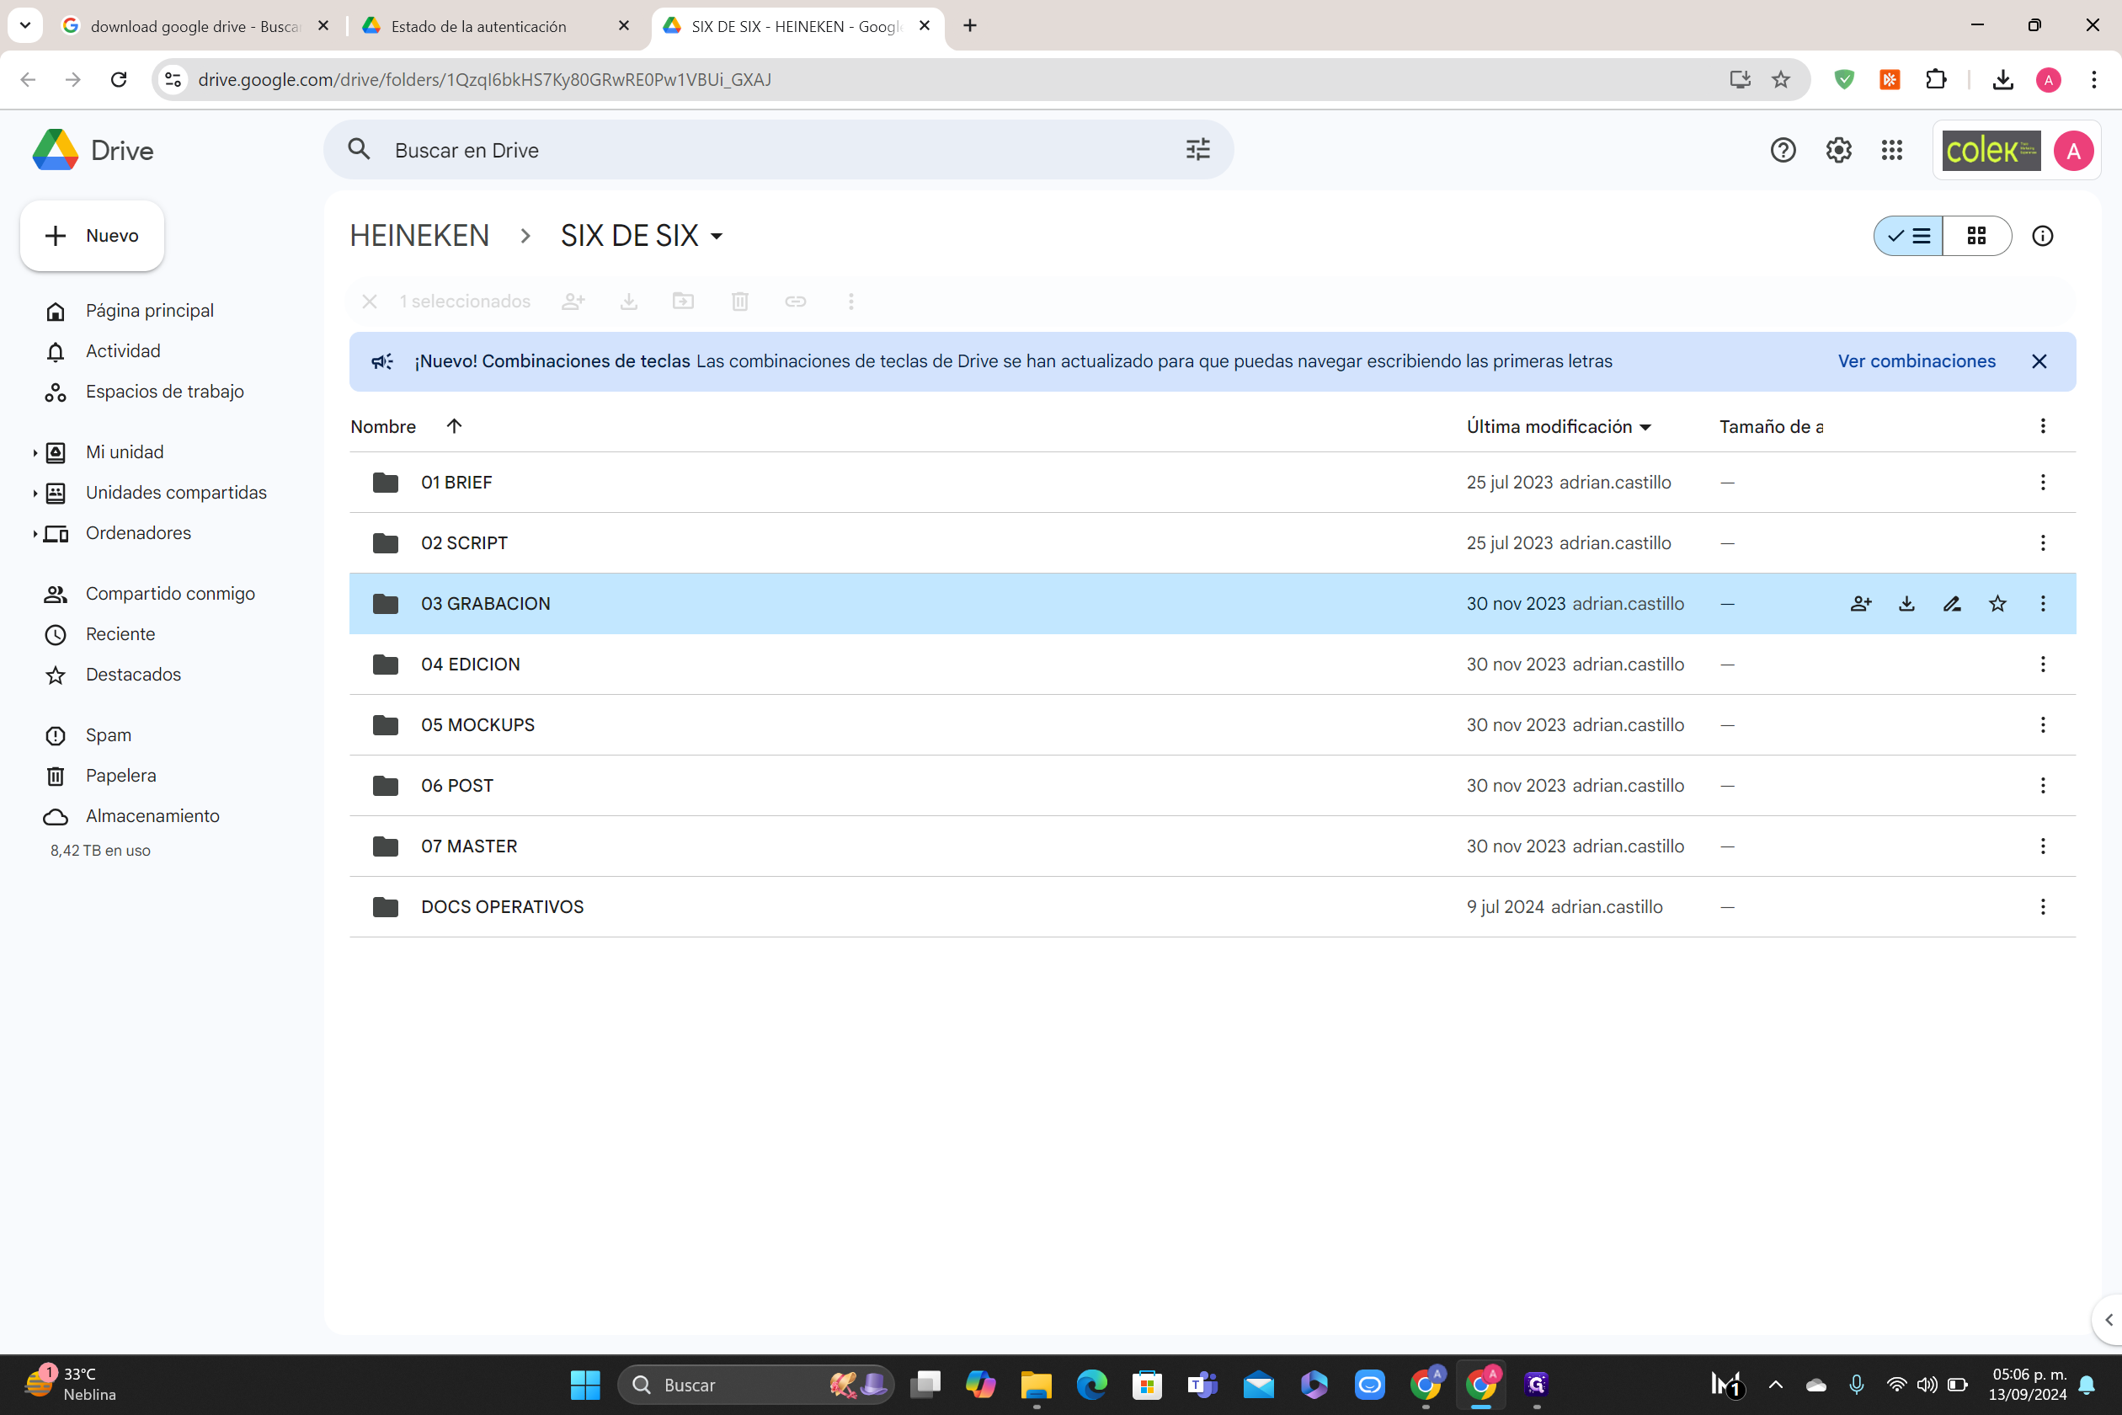The width and height of the screenshot is (2122, 1415).
Task: Select the 04 EDICION folder row
Action: (1213, 665)
